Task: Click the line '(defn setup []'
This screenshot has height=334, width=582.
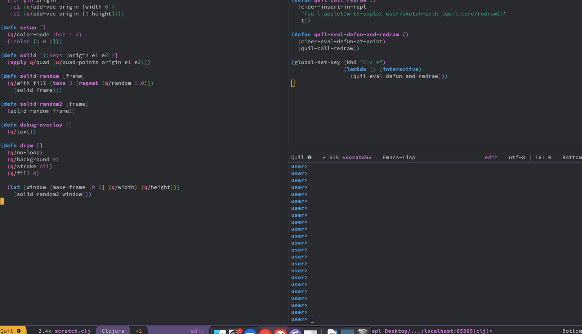Action: pos(24,27)
